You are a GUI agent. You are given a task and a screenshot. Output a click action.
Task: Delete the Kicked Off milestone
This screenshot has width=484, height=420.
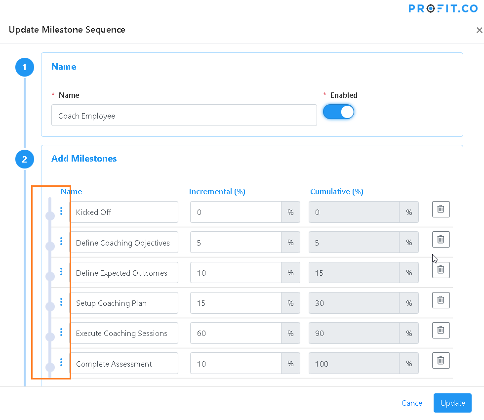(441, 209)
